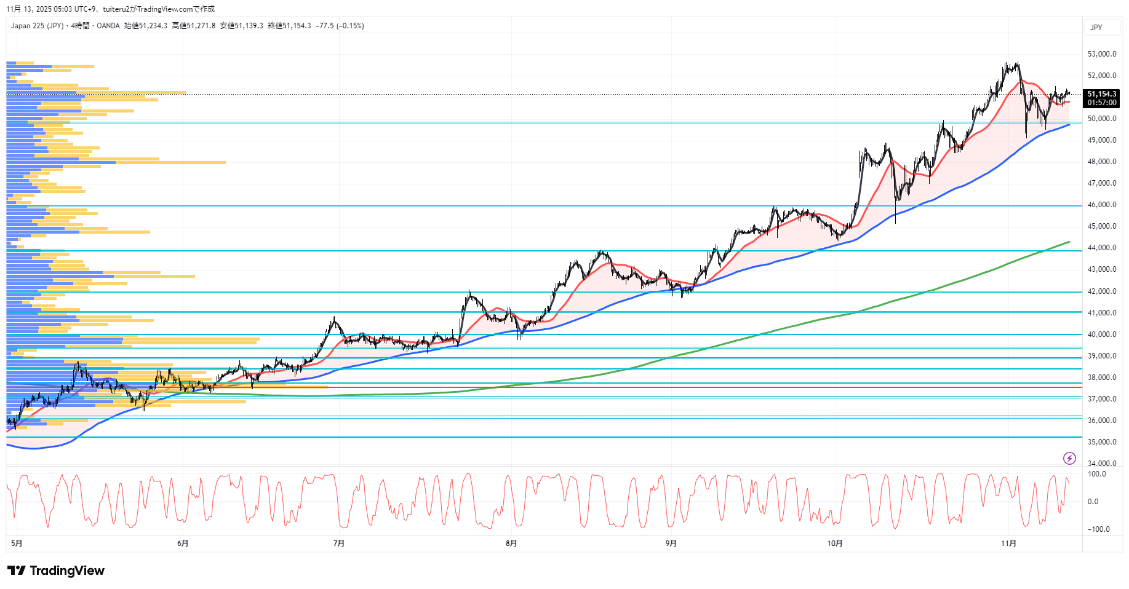Click the -100.0 oscillator scale label
Viewport: 1129px width, 589px height.
pos(1098,529)
